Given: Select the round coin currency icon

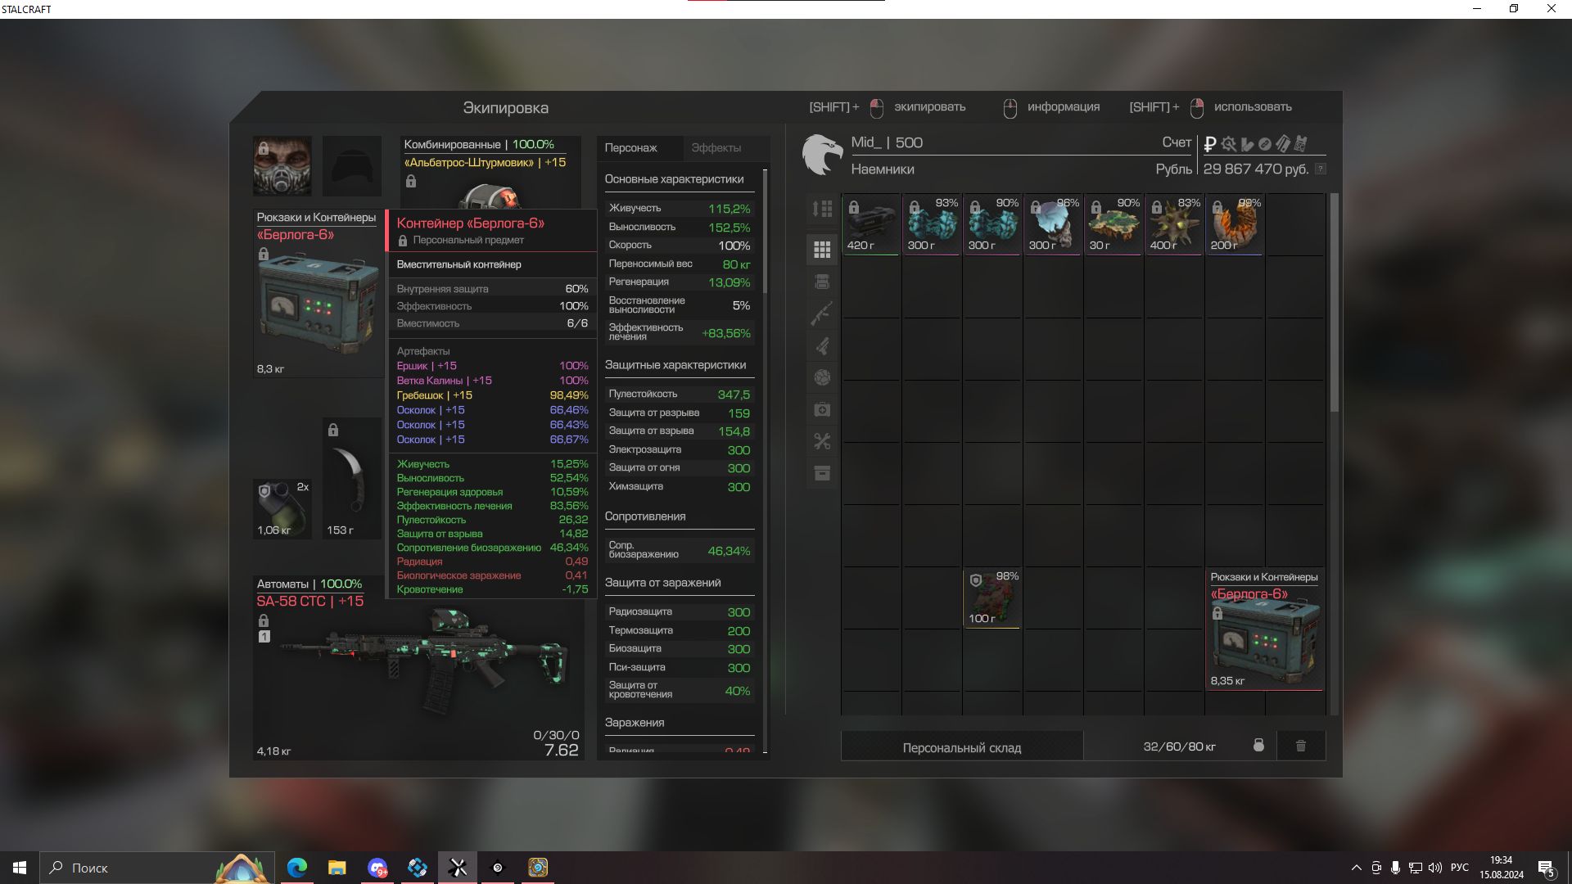Looking at the screenshot, I should pyautogui.click(x=1265, y=144).
